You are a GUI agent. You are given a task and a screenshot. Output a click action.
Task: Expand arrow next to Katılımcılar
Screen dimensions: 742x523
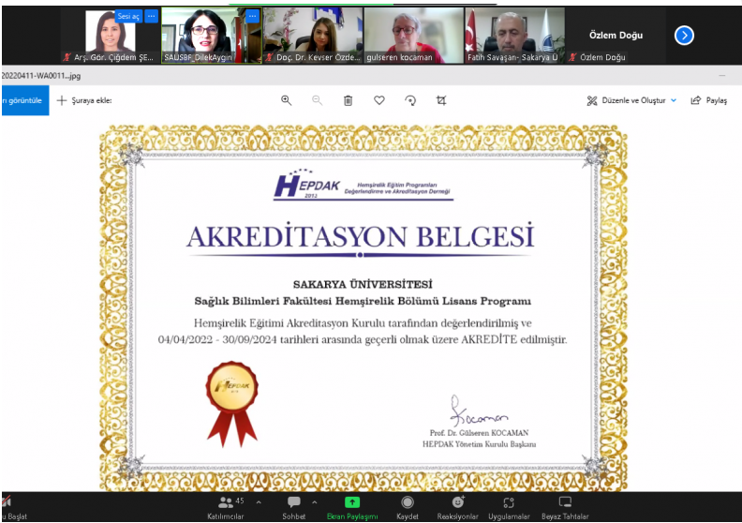(259, 502)
